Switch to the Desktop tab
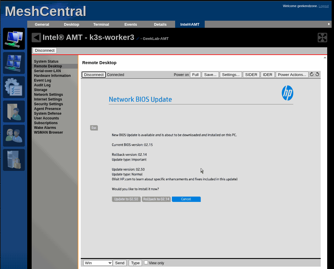 72,25
